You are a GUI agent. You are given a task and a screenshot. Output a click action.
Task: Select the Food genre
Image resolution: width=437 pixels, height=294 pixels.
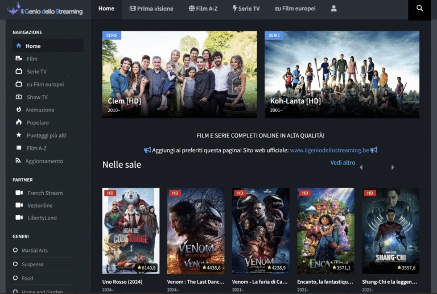[x=27, y=279]
